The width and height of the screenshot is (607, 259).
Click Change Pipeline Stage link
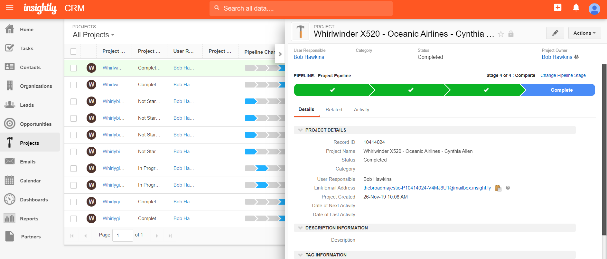pos(563,75)
